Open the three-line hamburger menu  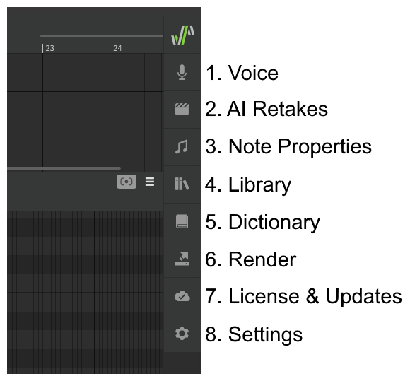[x=150, y=182]
